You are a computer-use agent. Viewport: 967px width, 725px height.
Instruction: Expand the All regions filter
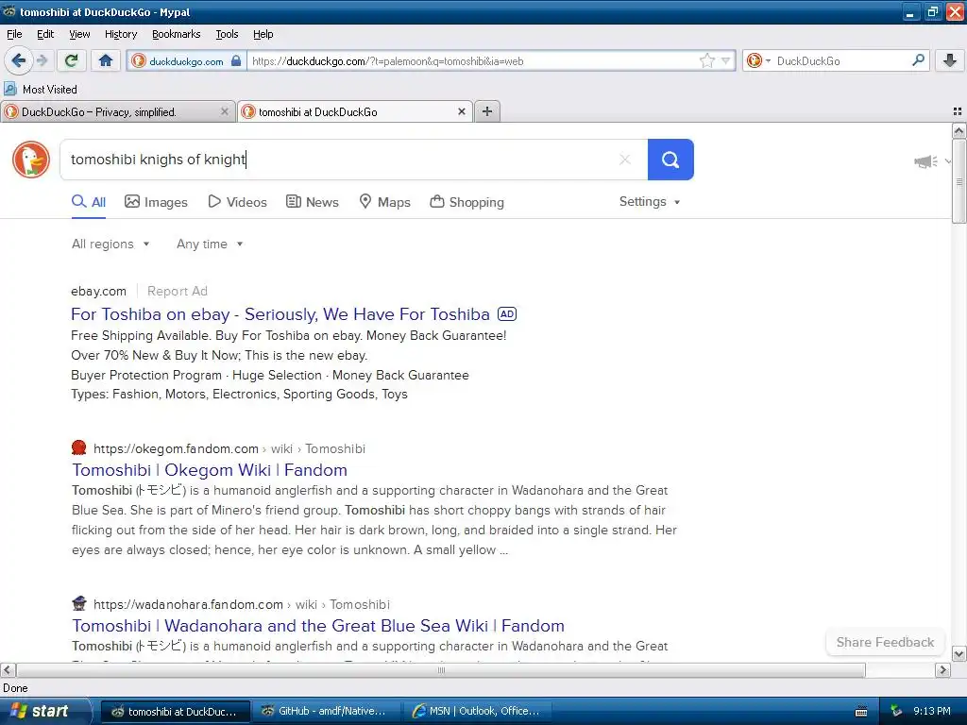pos(111,244)
